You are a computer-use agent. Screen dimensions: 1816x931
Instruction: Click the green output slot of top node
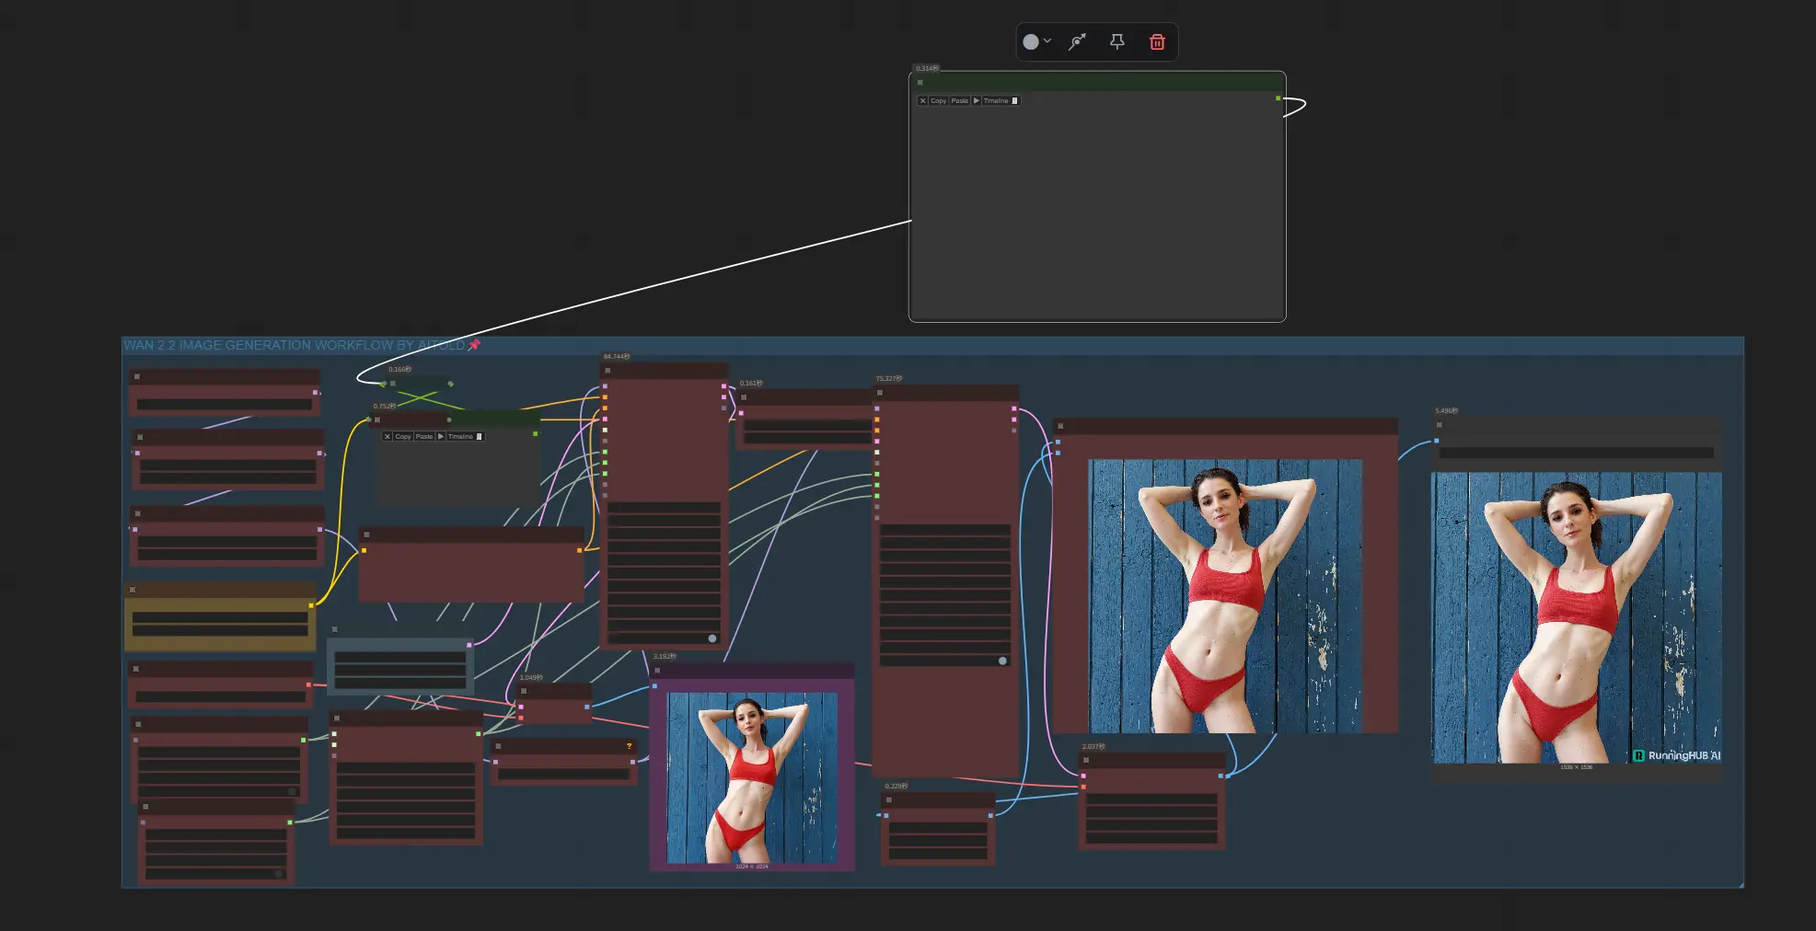(1278, 98)
